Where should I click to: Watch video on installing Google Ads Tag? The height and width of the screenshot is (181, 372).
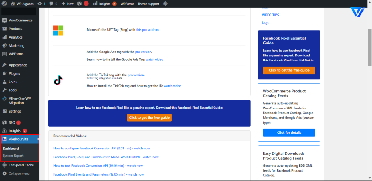pyautogui.click(x=154, y=59)
